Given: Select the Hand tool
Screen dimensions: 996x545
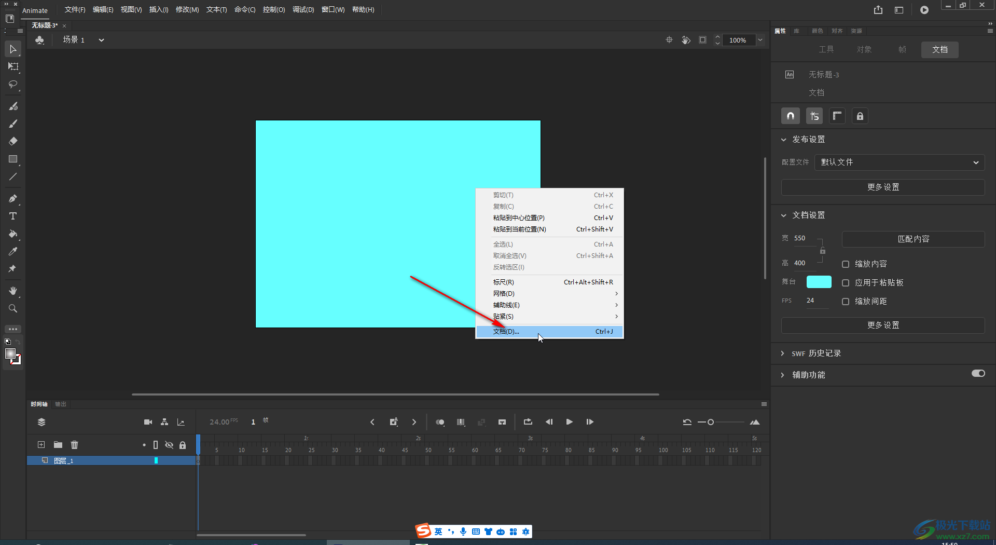Looking at the screenshot, I should [13, 291].
